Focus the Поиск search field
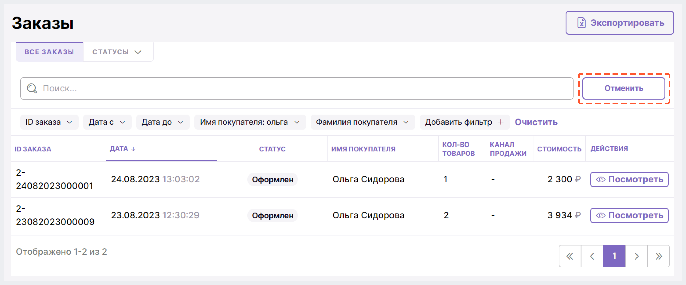686x285 pixels. pos(297,88)
